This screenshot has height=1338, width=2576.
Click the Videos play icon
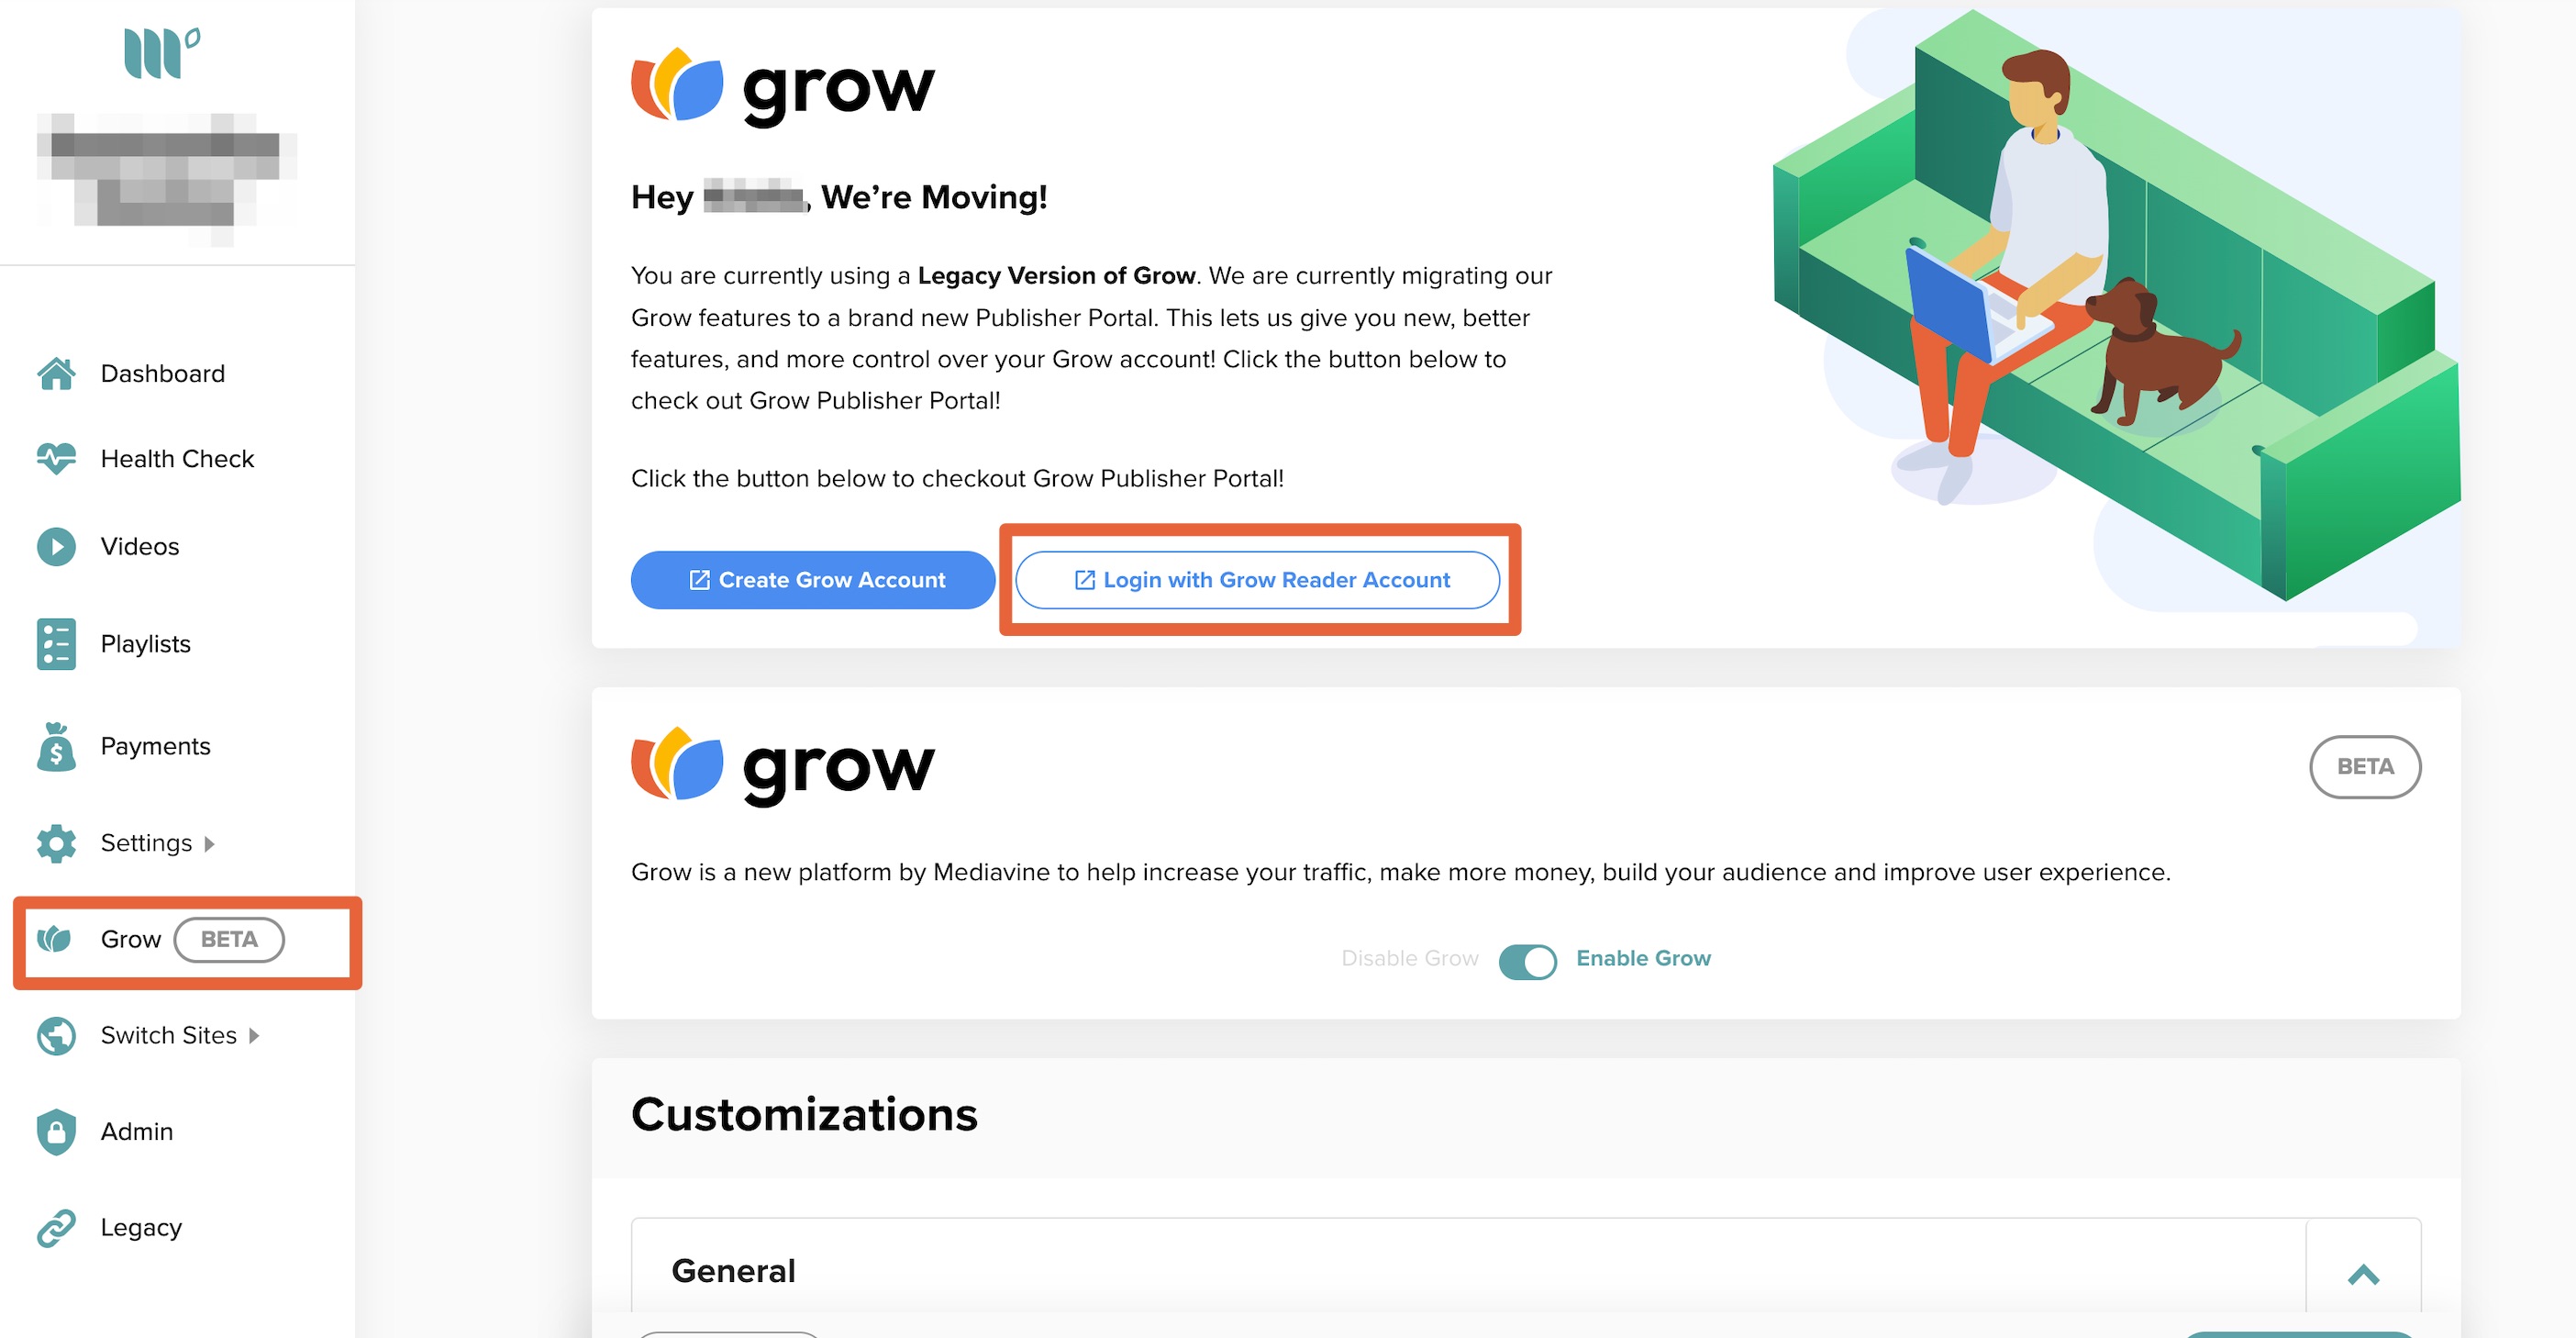[x=56, y=546]
